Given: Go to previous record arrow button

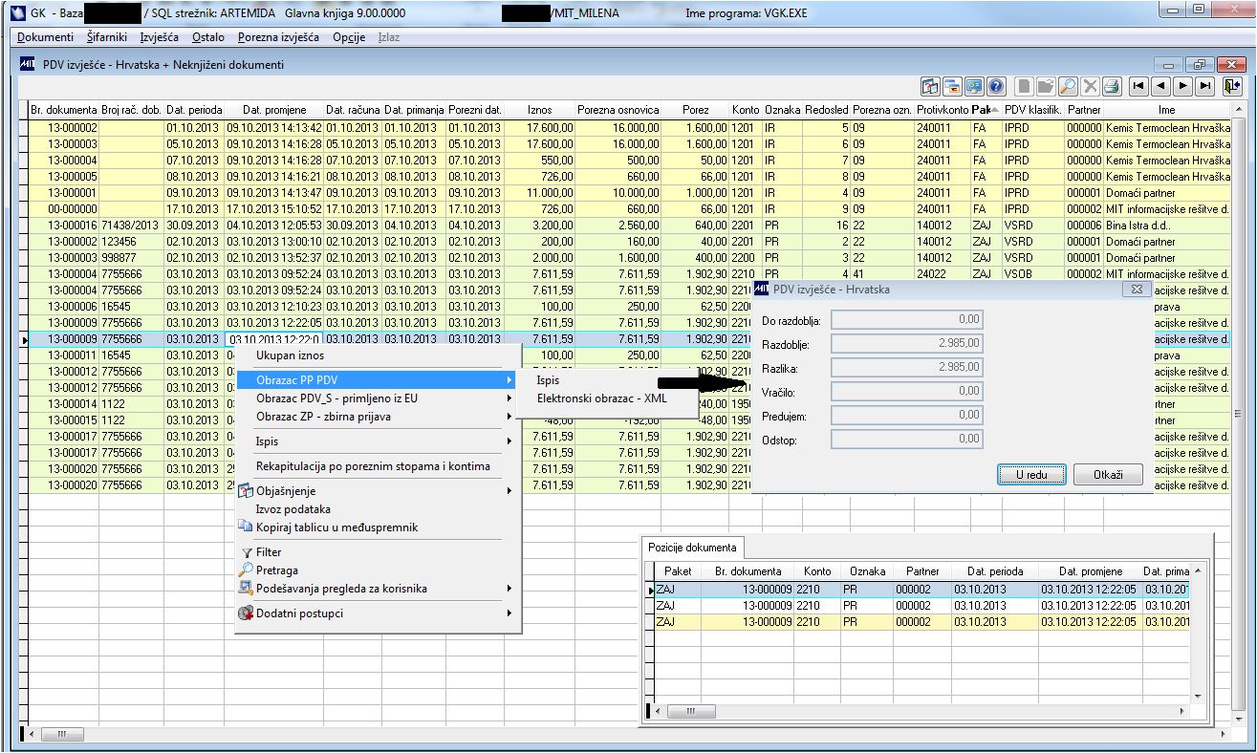Looking at the screenshot, I should 1160,86.
